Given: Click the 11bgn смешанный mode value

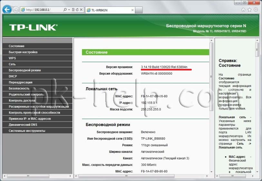Looking at the screenshot, I should coord(154,145).
